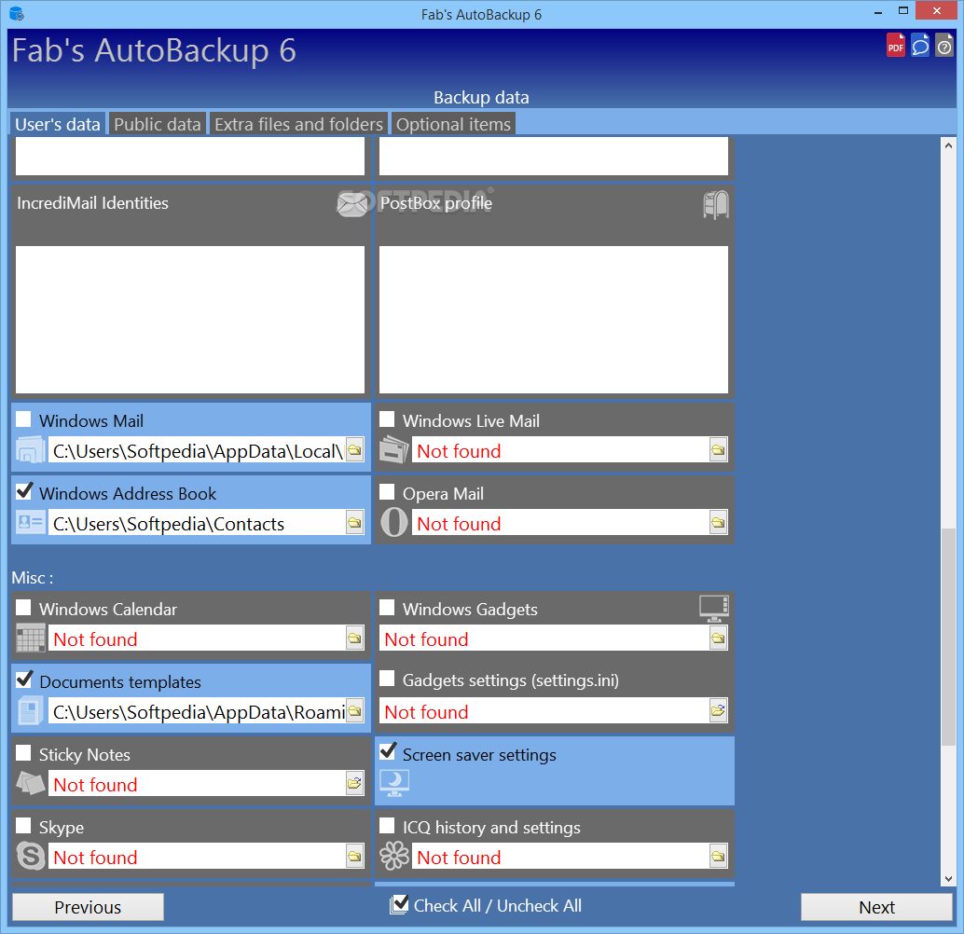Click the Opera Mail logo icon
The image size is (964, 934).
coord(394,522)
